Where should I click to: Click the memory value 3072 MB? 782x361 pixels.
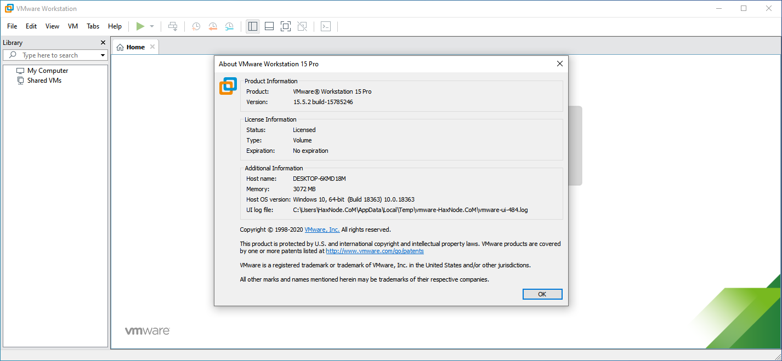point(304,189)
